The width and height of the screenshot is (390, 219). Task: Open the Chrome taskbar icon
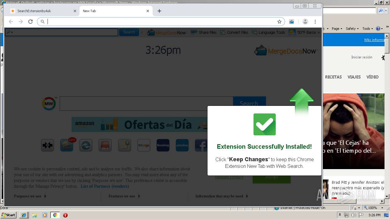(x=55, y=215)
